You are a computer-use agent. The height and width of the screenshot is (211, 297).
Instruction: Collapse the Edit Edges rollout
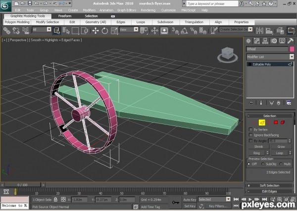(x=269, y=191)
